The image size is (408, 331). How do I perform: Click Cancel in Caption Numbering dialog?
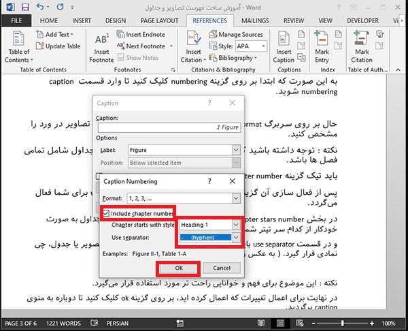222,268
